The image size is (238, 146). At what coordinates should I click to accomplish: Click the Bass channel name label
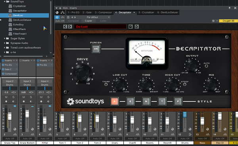click(x=202, y=143)
